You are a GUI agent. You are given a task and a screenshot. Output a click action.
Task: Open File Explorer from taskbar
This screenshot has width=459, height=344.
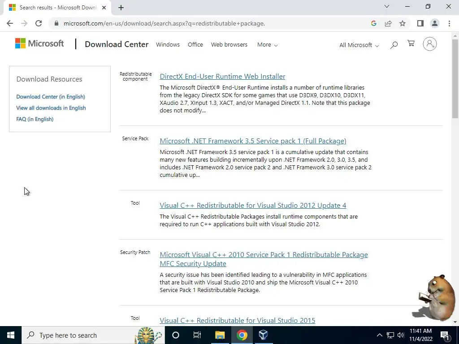click(x=220, y=335)
